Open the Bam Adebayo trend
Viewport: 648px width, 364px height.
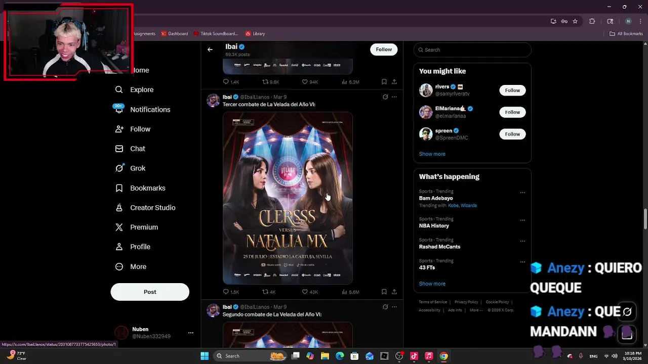click(436, 198)
